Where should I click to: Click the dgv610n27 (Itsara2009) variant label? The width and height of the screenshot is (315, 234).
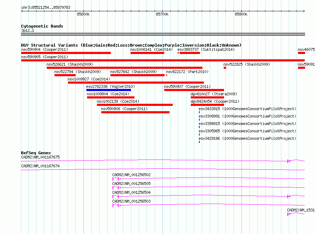[x=214, y=94]
